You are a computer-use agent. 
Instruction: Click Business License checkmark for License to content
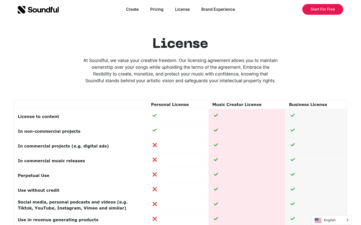[x=293, y=115]
